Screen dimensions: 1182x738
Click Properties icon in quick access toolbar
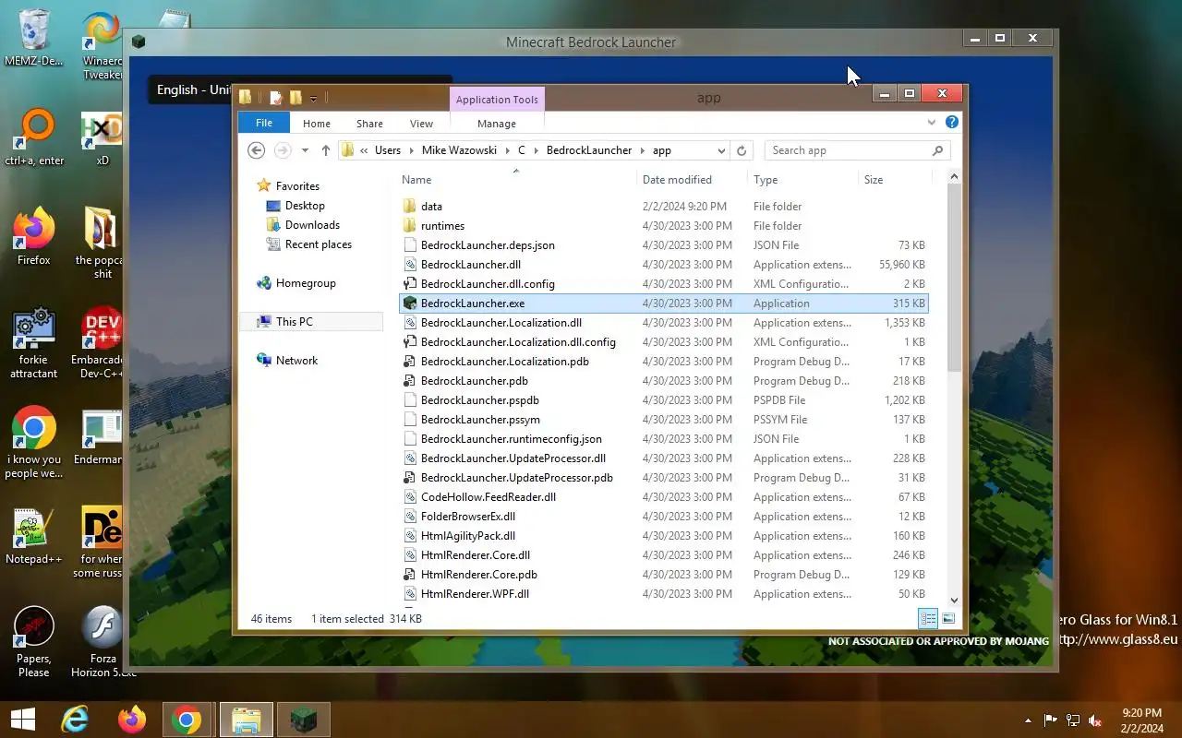[x=275, y=97]
